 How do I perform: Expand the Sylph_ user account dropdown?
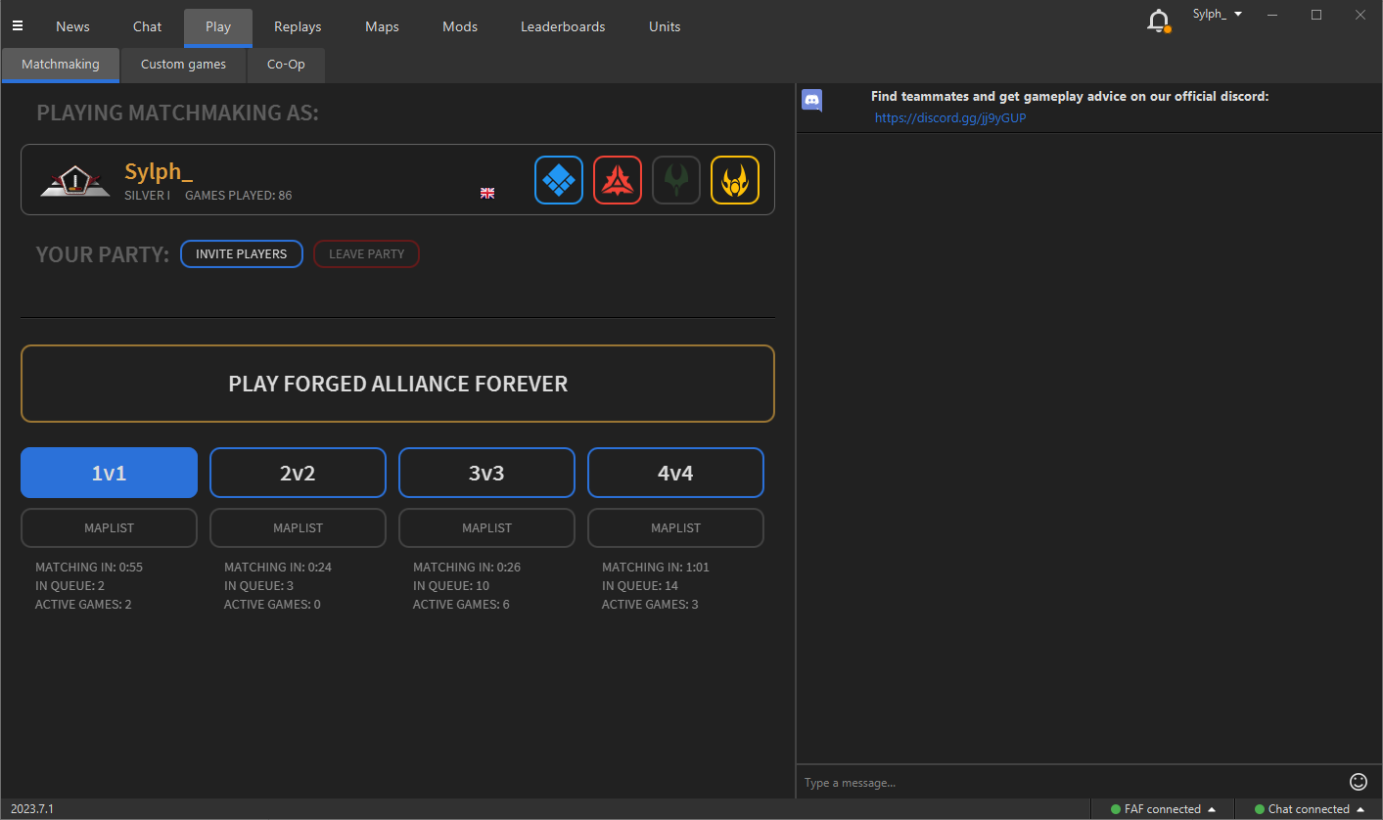(1218, 15)
